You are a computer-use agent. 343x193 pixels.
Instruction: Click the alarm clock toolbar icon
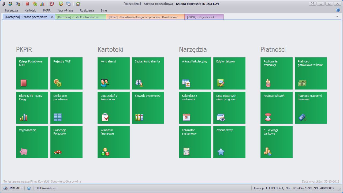(x=52, y=4)
